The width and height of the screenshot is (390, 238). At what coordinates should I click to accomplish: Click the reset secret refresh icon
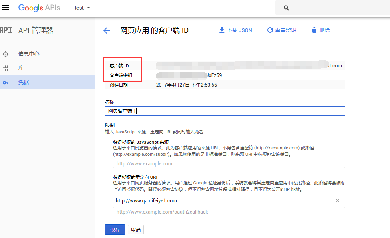tap(270, 30)
